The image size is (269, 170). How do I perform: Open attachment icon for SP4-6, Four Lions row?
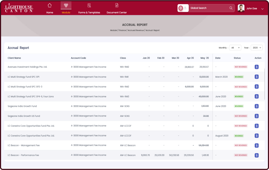[x=257, y=96]
